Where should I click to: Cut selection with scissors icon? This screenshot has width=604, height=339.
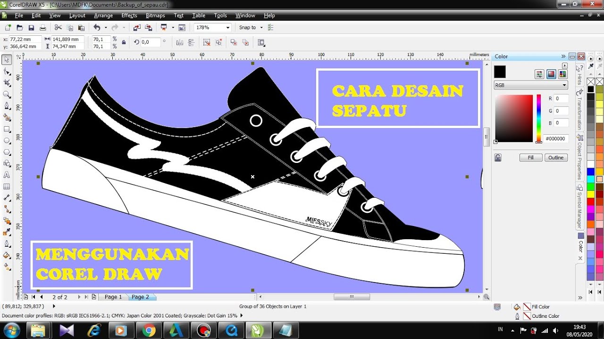click(58, 28)
